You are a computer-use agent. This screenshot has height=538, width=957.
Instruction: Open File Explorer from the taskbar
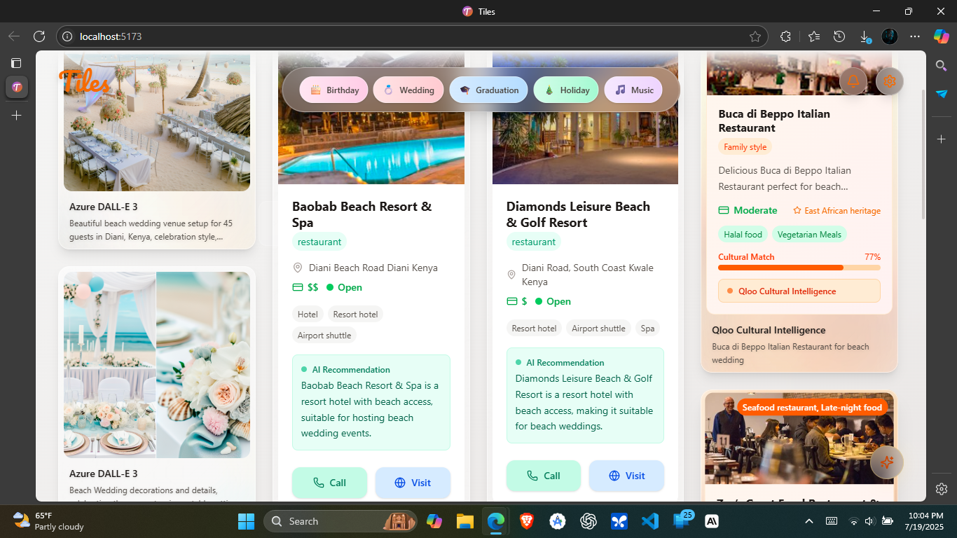pos(465,521)
